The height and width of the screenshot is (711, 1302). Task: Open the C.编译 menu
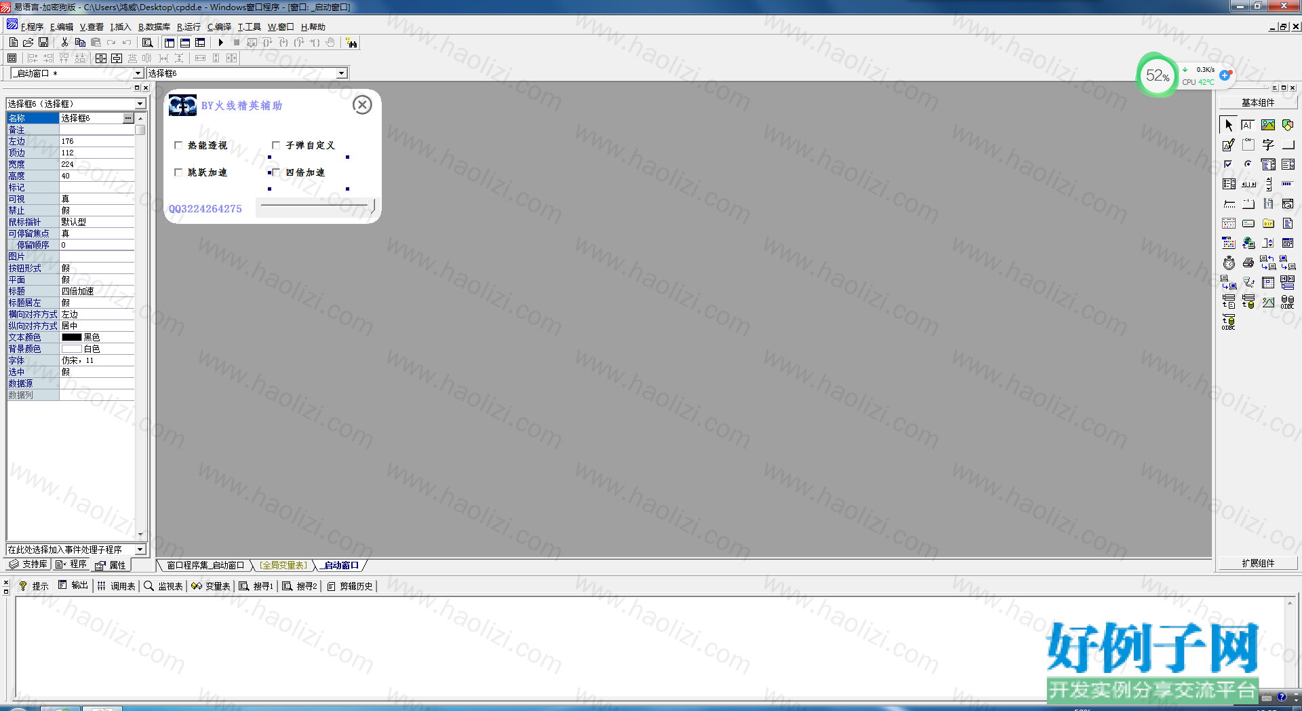tap(219, 27)
